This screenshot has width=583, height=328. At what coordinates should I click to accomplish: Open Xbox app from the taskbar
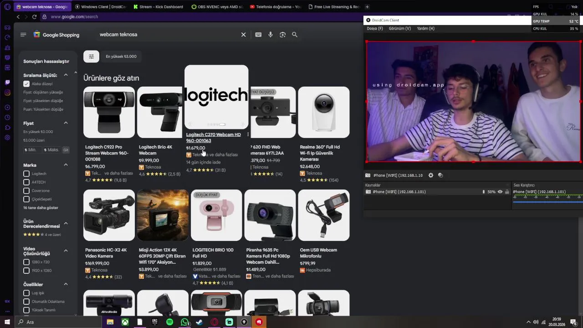coord(125,322)
